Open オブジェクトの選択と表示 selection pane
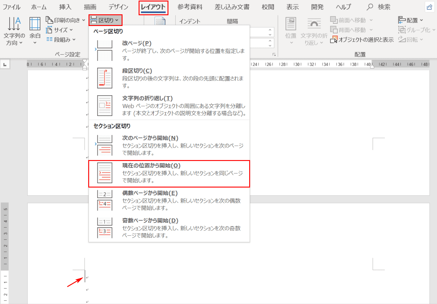This screenshot has height=304, width=437. coord(362,39)
